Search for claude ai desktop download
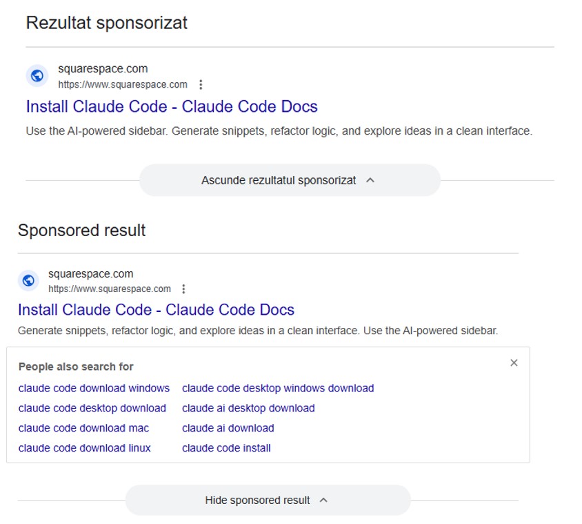Viewport: 582px width, 524px height. point(248,408)
